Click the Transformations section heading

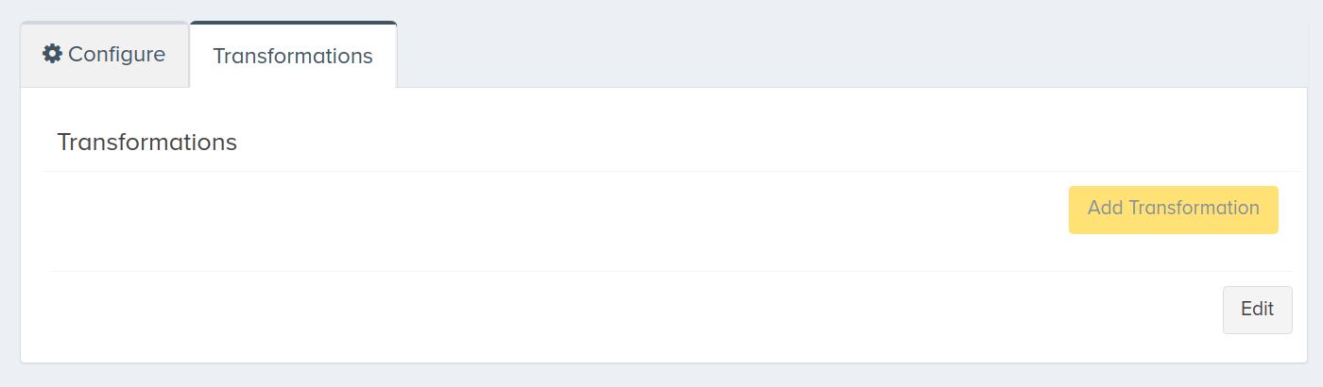point(146,143)
